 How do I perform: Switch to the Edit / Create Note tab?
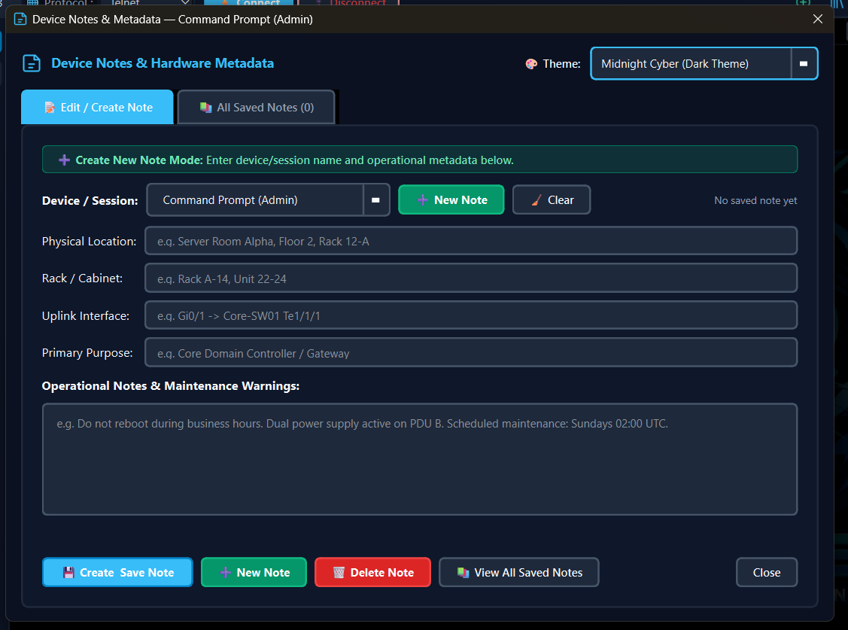point(97,107)
